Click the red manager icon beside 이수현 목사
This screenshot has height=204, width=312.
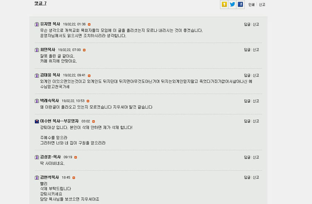(x=37, y=121)
